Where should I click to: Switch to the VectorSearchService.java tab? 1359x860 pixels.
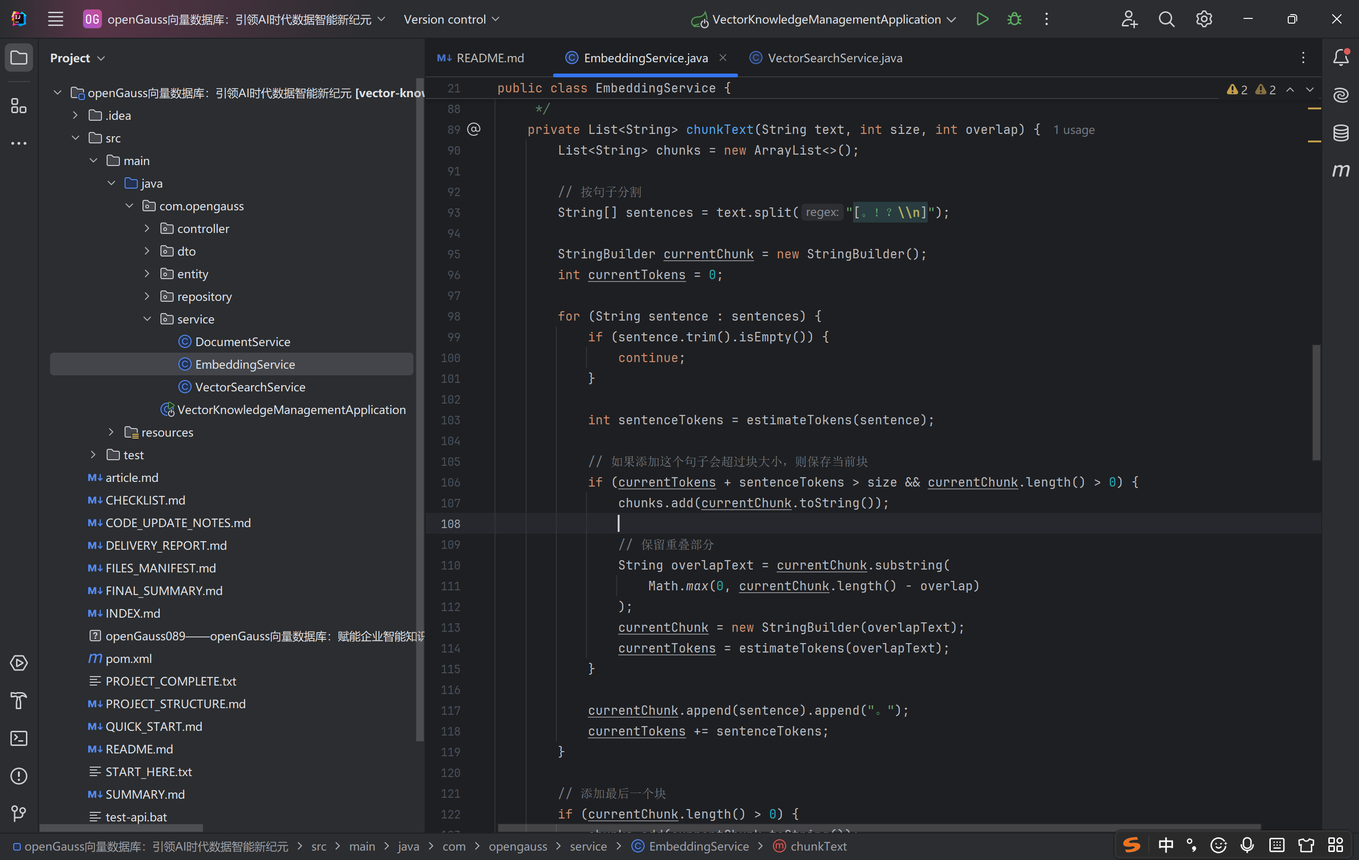tap(834, 58)
